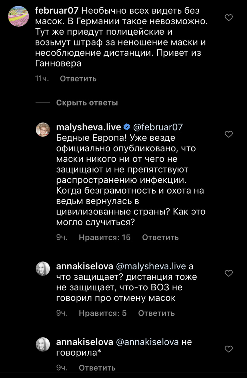Reply to annakiselova's ВОЗ comment

pyautogui.click(x=156, y=313)
